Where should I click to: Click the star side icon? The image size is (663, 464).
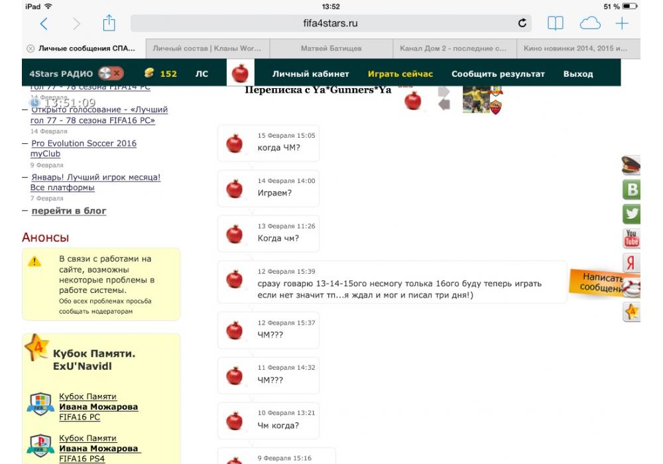click(632, 312)
